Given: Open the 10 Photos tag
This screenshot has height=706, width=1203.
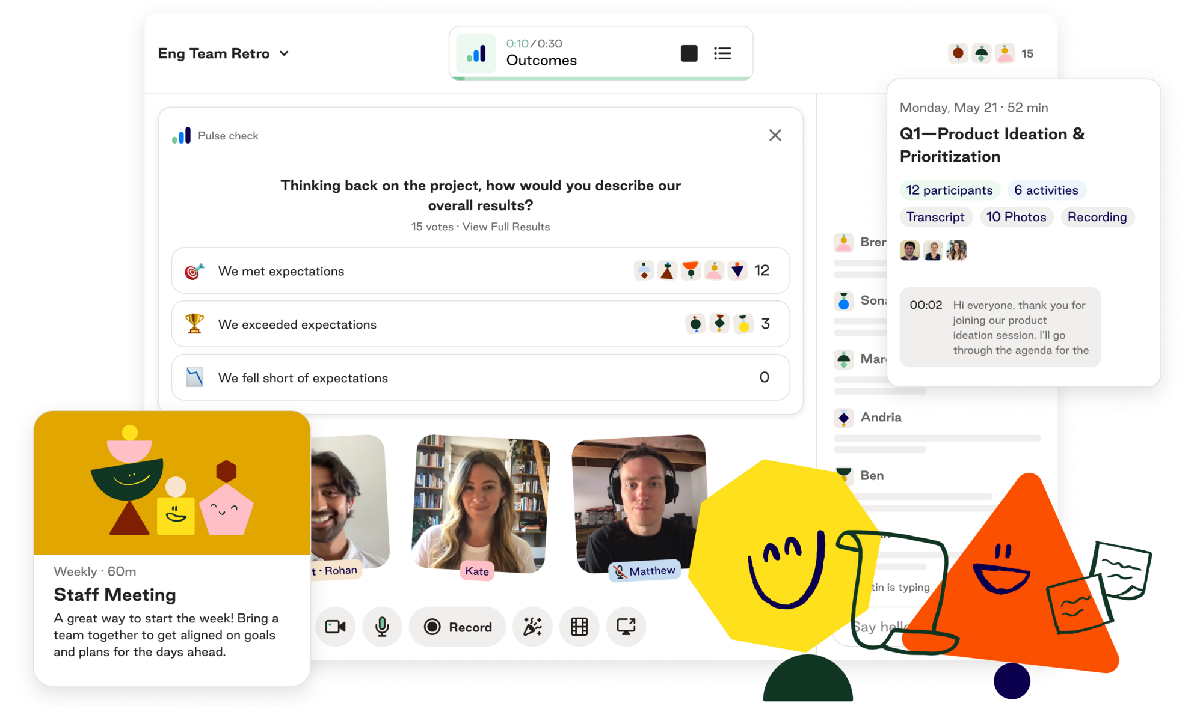Looking at the screenshot, I should tap(1016, 217).
